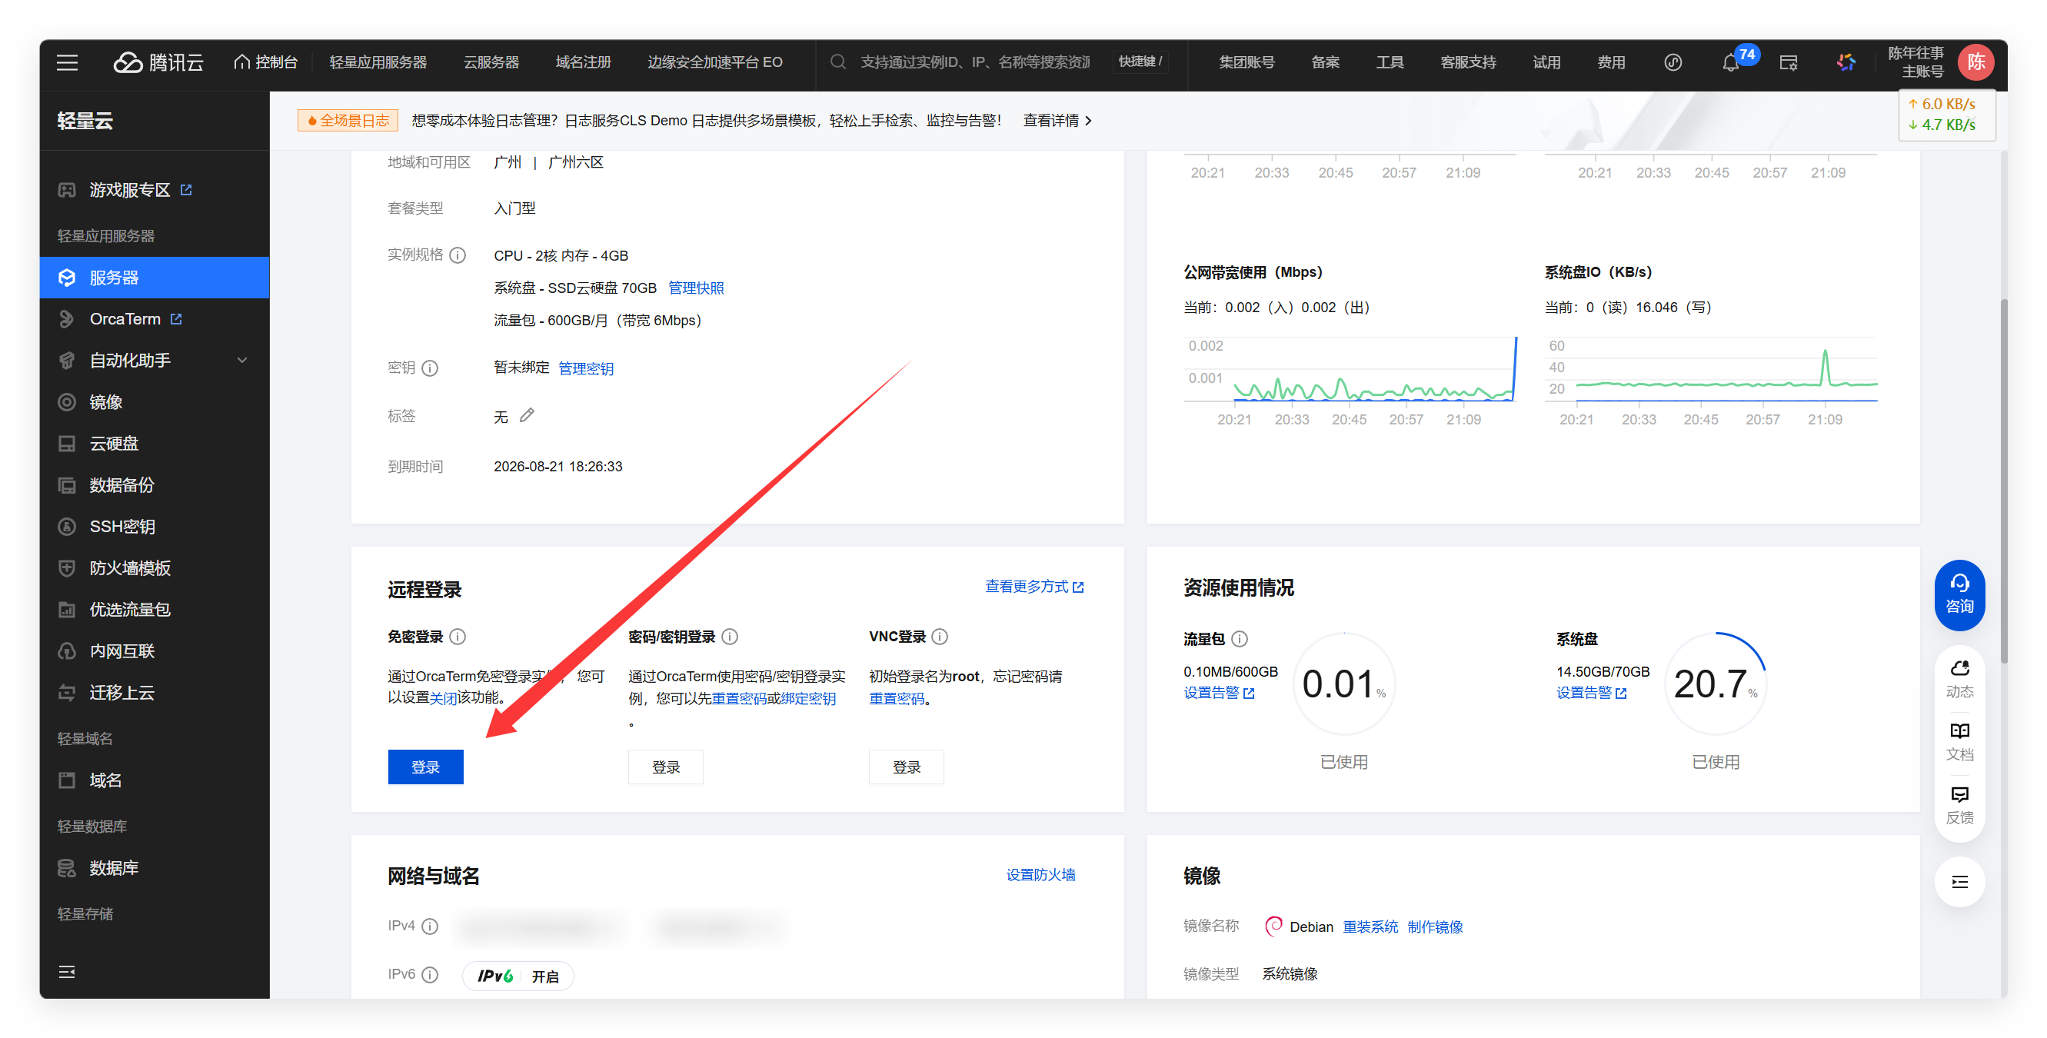Click the floating list toggle icon at right
Screen dimensions: 2047x1038
[x=1959, y=881]
